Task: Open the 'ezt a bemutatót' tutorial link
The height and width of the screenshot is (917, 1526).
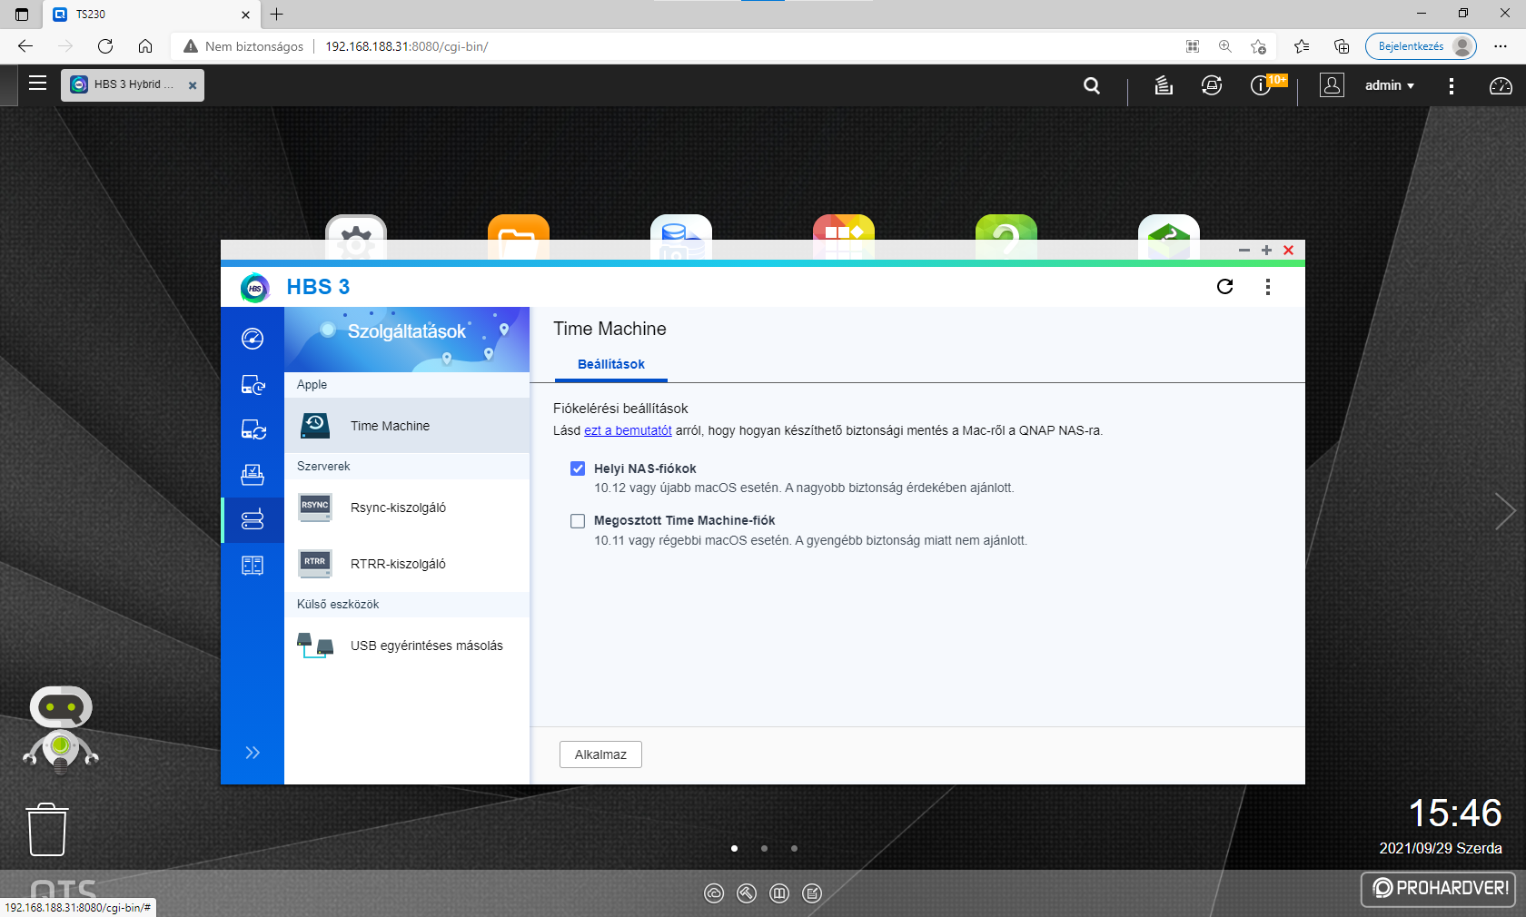Action: point(628,430)
